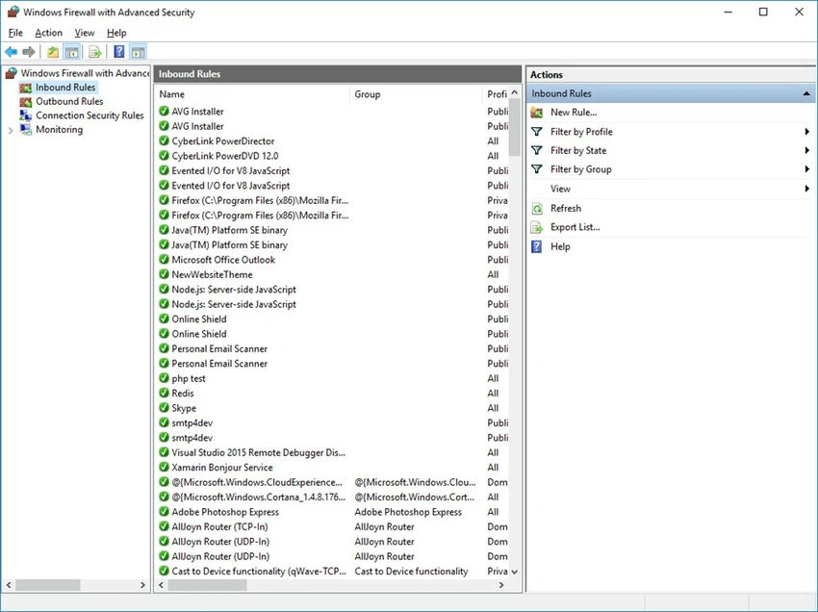The height and width of the screenshot is (612, 818).
Task: Open the Filter by Profile submenu arrow
Action: coord(807,132)
